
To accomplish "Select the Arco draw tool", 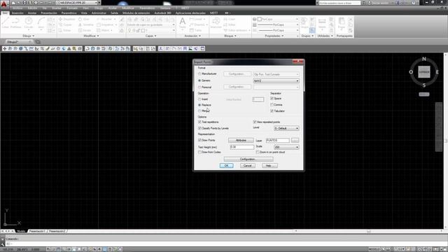I will (41, 23).
